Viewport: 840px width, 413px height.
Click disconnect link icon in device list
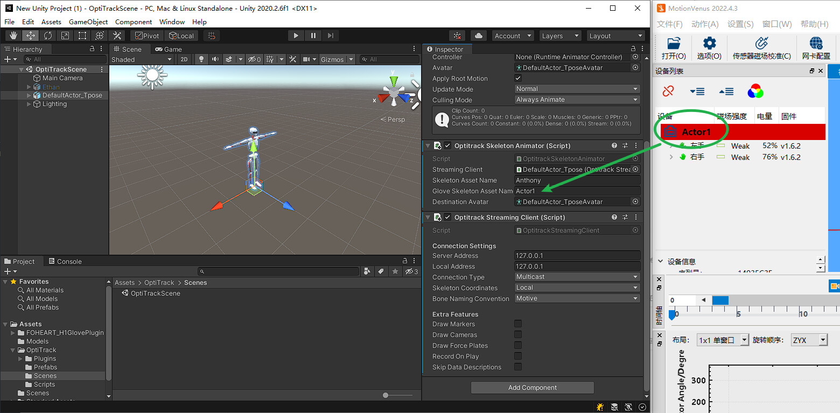coord(668,91)
